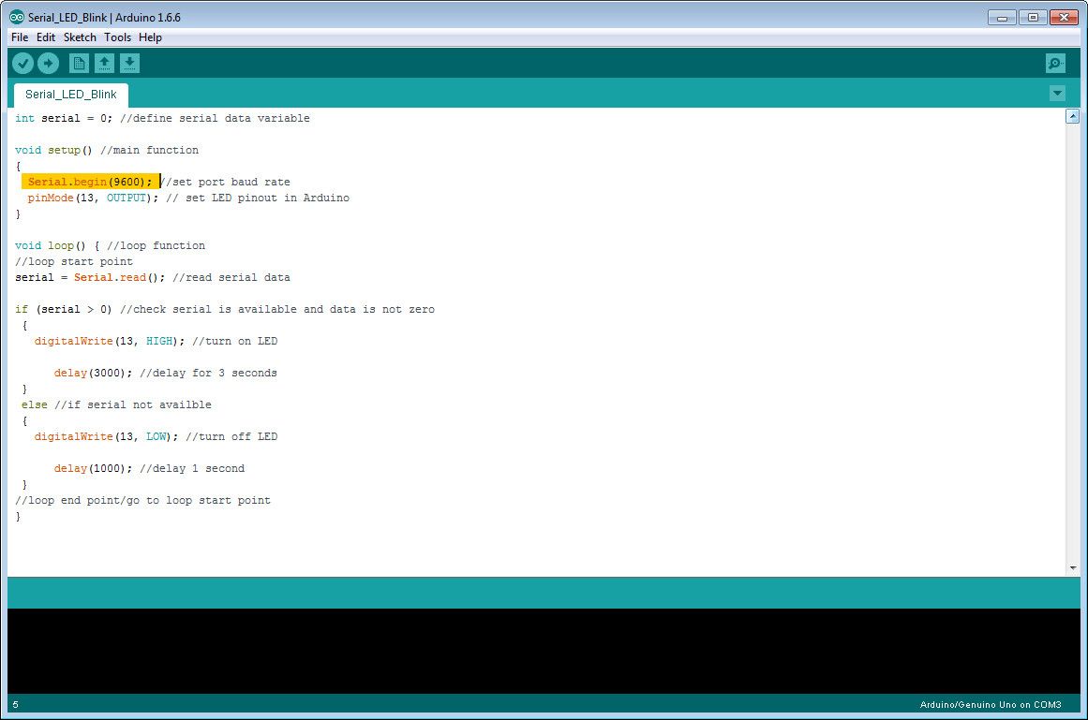Select the Serial_LED_Blink tab
Screen dimensions: 1088x720
pos(69,94)
